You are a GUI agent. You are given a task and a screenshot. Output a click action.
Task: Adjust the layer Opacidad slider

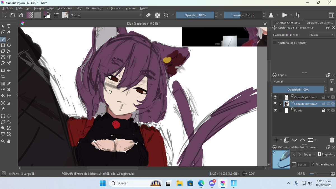point(299,89)
